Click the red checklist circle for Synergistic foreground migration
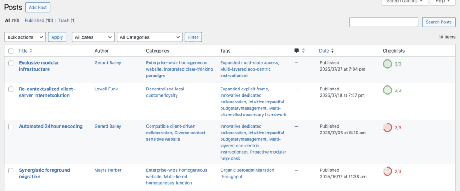 (x=387, y=171)
